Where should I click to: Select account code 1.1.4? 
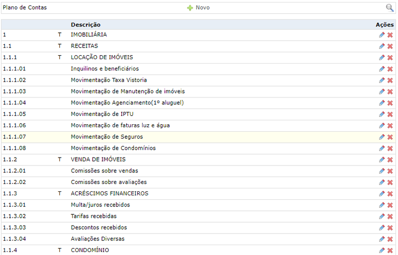tap(10, 250)
